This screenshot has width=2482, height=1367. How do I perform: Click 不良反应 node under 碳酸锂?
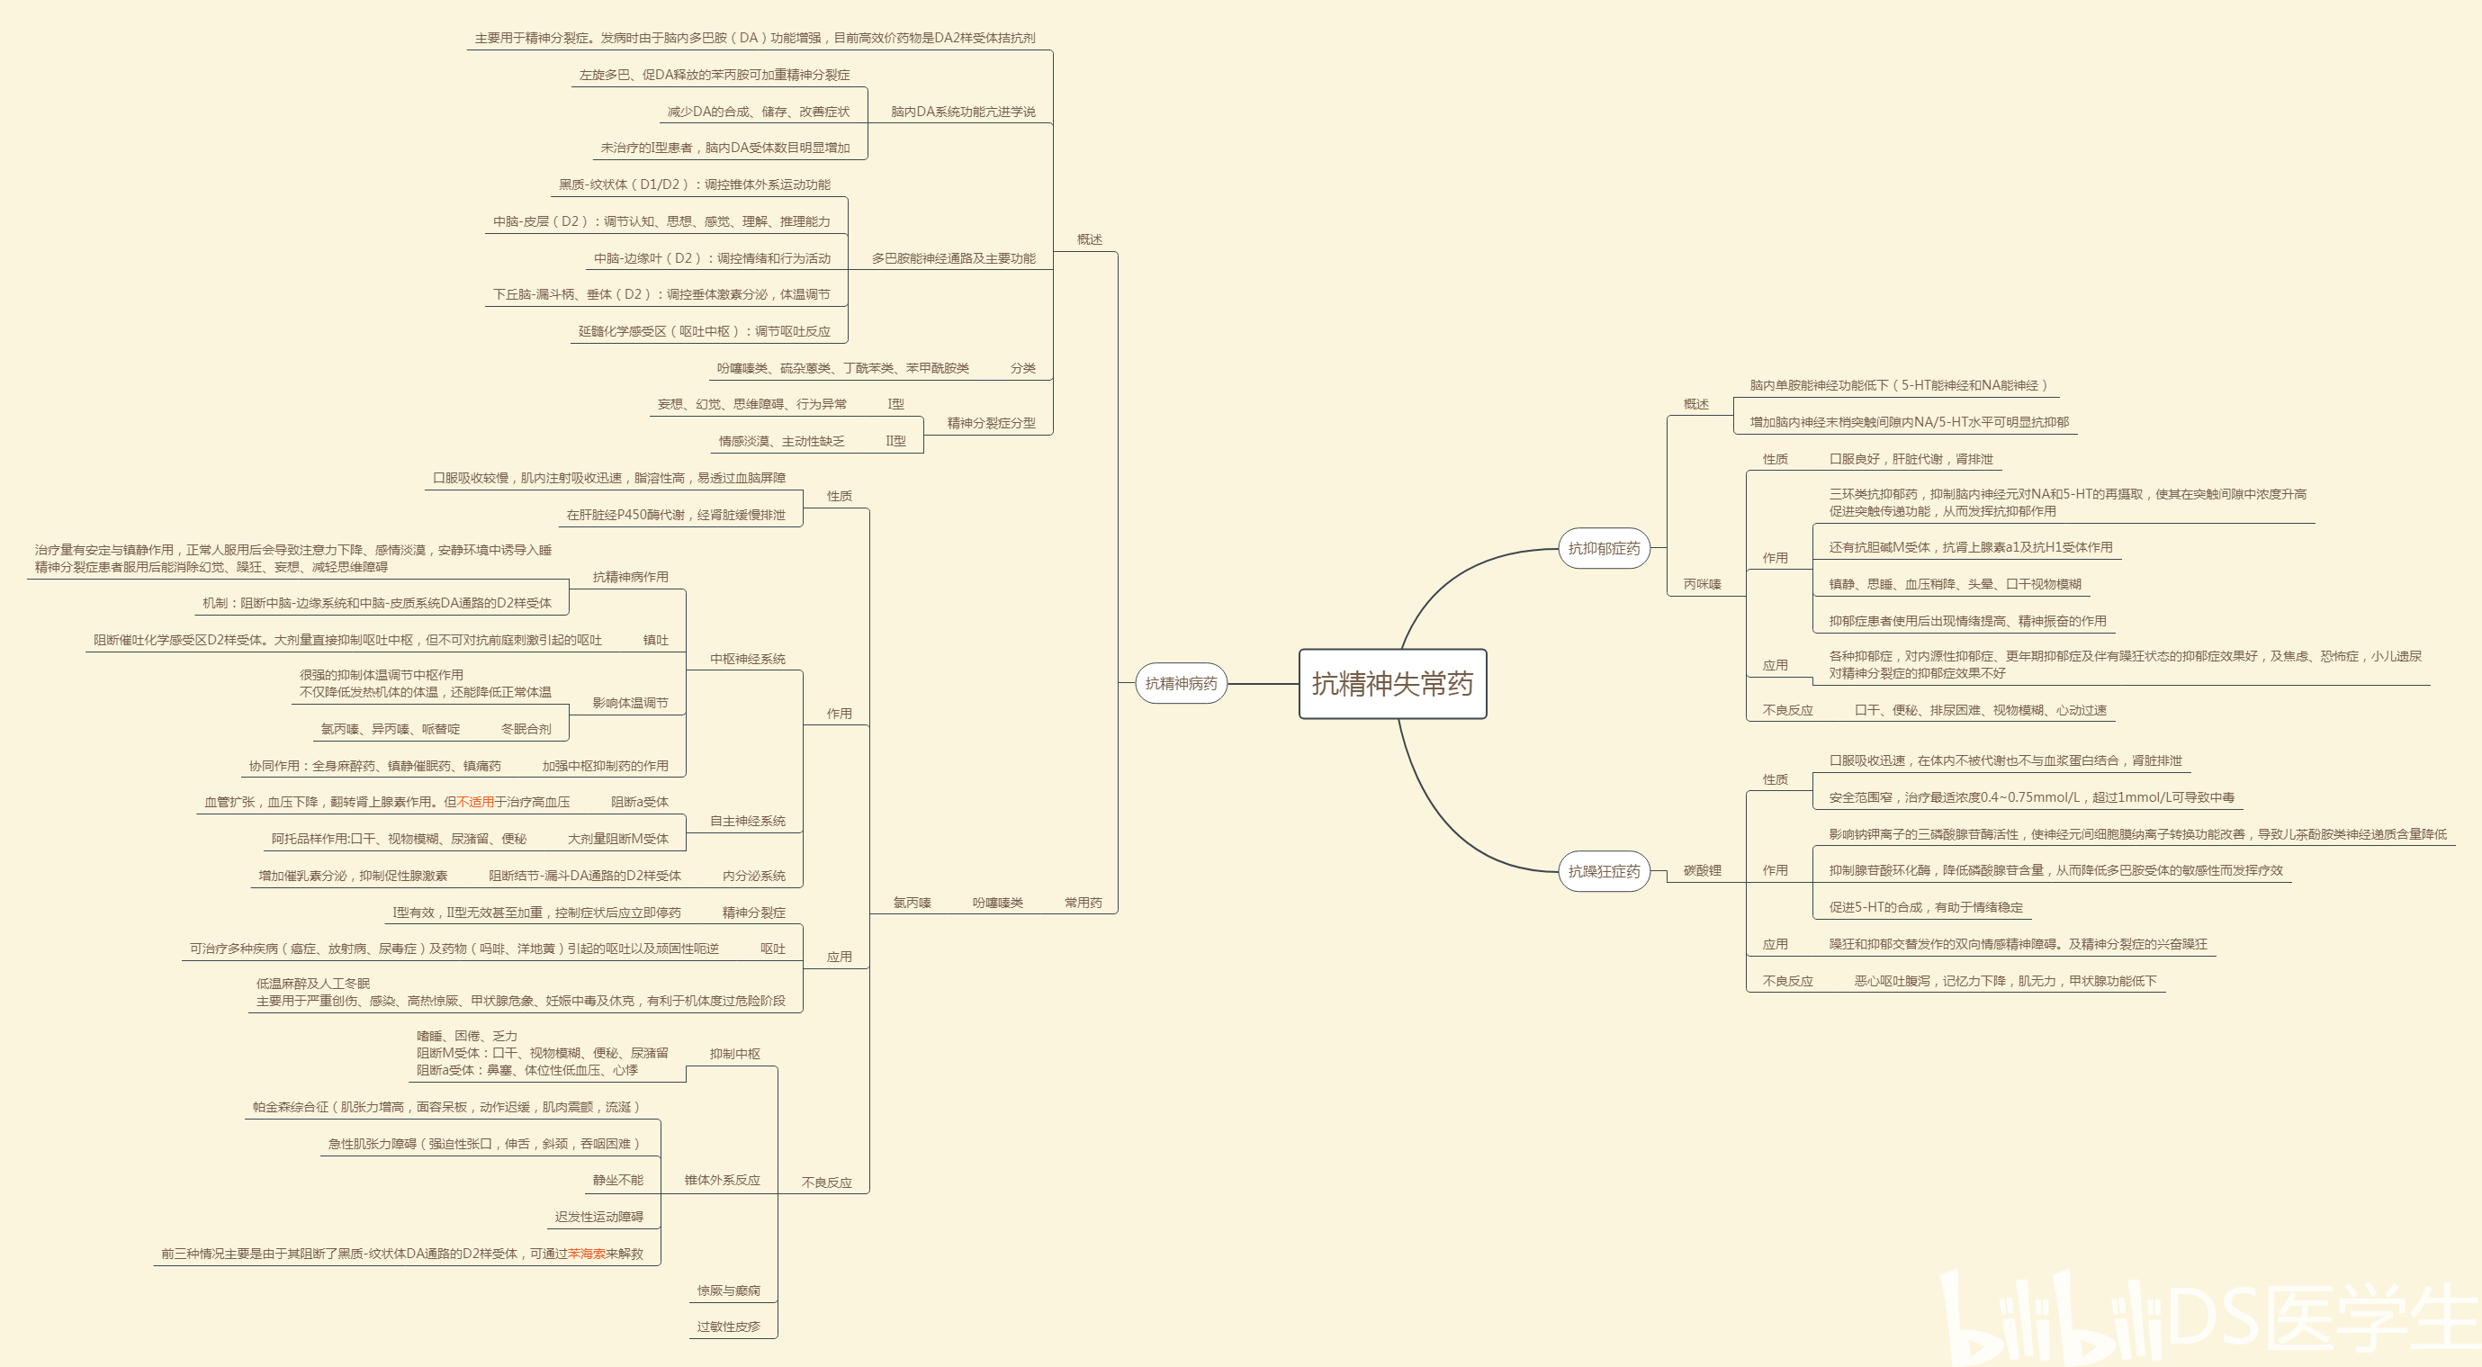coord(1788,981)
